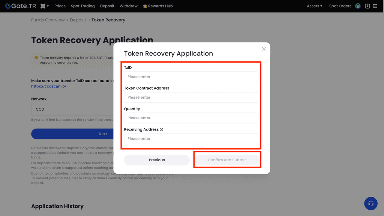Go to the Prices page
Screen dimensions: 384x216
60,6
